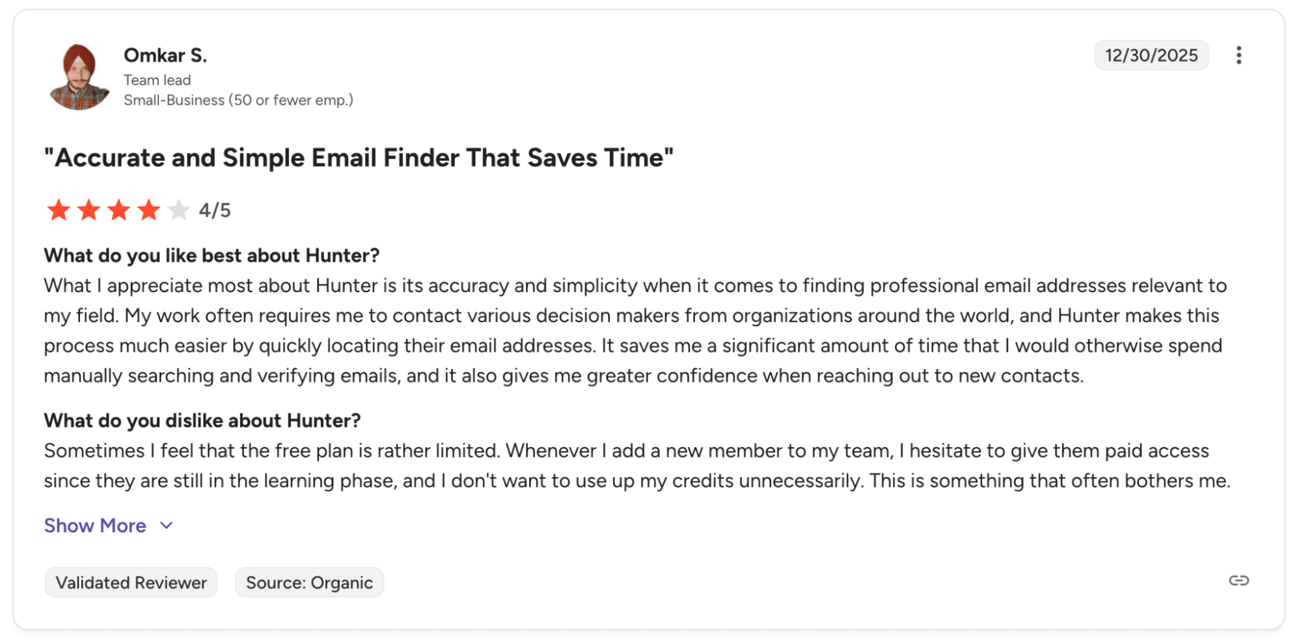Click the "What do you like best" heading
1301x643 pixels.
point(212,255)
